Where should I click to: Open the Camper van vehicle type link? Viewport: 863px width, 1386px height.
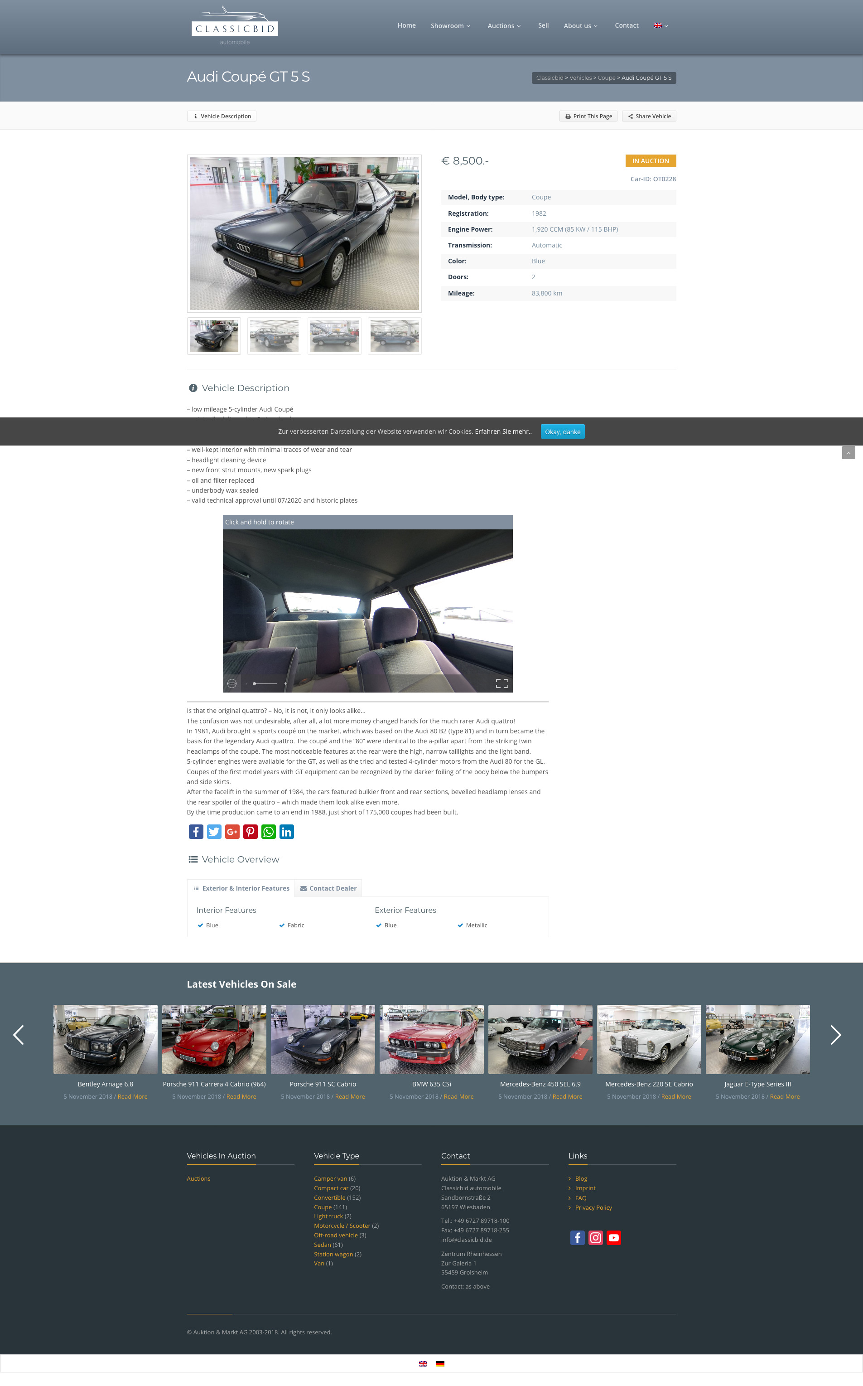click(330, 1179)
